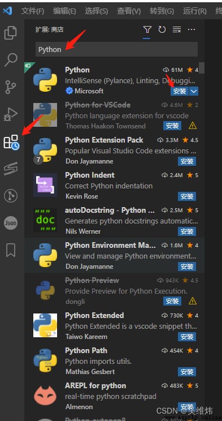This screenshot has width=222, height=421.
Task: Open the Bookmarks icon in activity bar
Action: (x=11, y=250)
